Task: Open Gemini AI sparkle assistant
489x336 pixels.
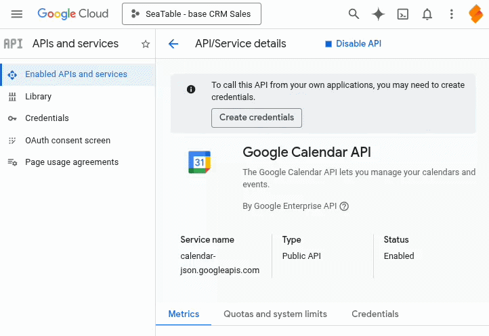Action: tap(378, 14)
